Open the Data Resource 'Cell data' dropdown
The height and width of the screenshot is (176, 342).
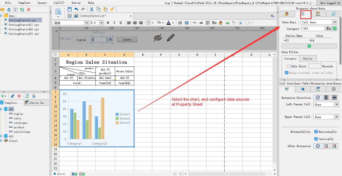click(x=334, y=22)
